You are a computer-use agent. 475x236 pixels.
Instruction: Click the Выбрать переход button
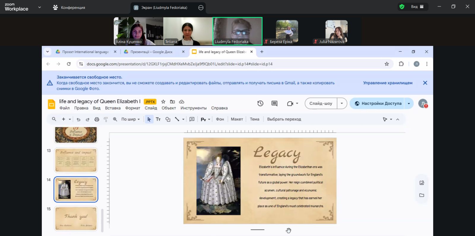pos(284,119)
